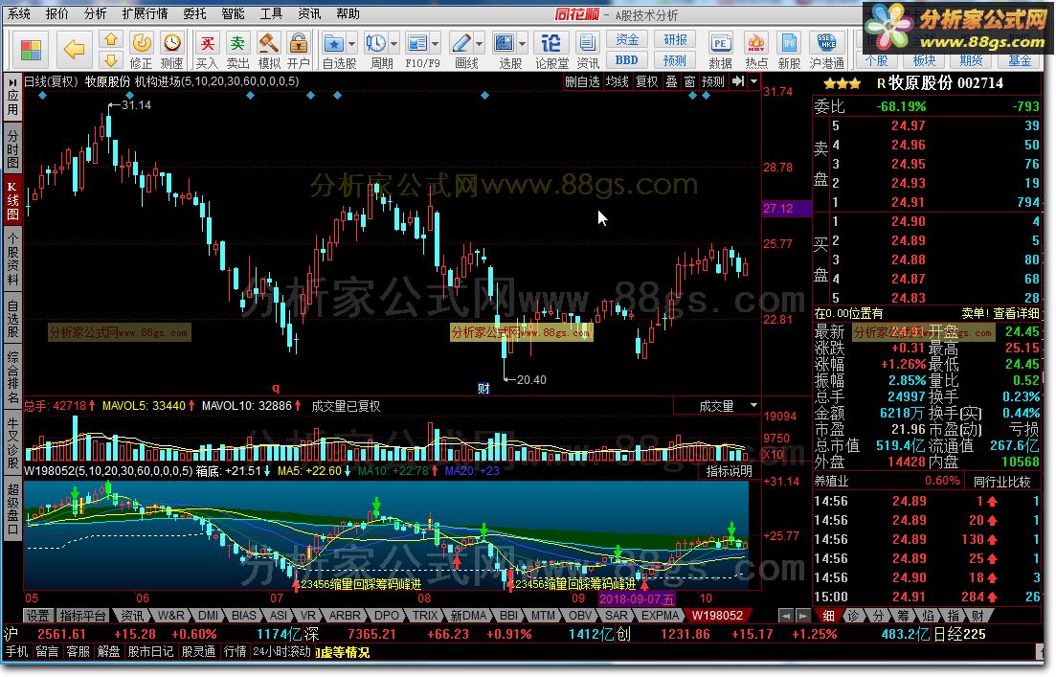The height and width of the screenshot is (677, 1056).
Task: Select the W&R indicator tab
Action: coord(171,616)
